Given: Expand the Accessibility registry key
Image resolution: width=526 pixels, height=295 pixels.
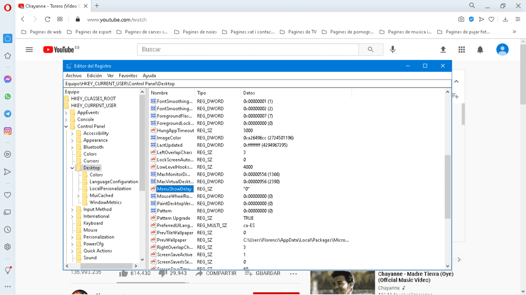Looking at the screenshot, I should 72,133.
